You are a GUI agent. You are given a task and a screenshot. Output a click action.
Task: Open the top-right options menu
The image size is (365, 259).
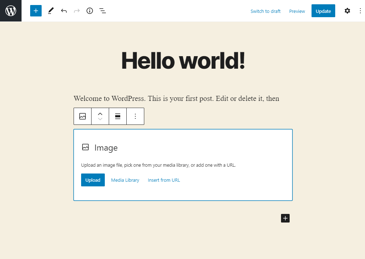[x=360, y=11]
